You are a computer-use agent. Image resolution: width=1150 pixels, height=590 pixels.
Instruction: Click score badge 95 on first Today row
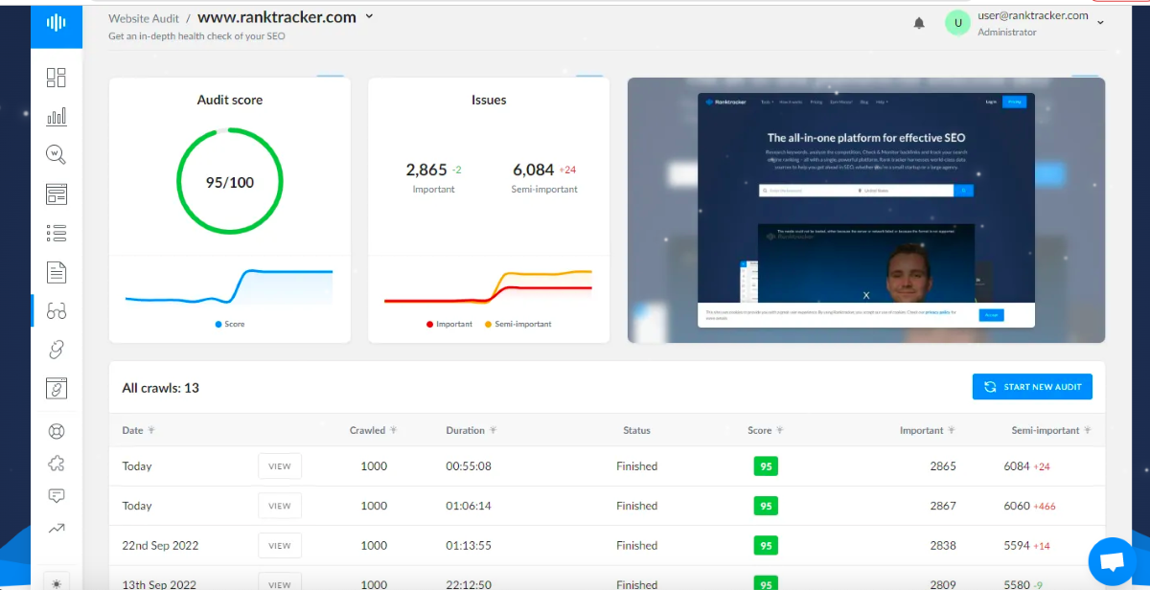tap(765, 466)
